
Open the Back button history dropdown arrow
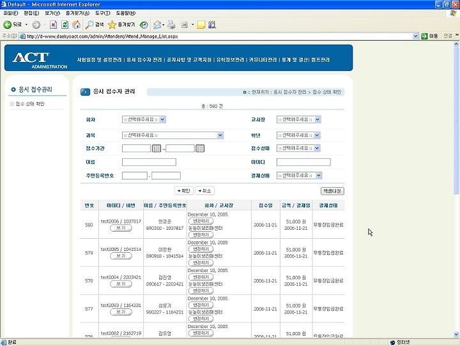tap(26, 25)
